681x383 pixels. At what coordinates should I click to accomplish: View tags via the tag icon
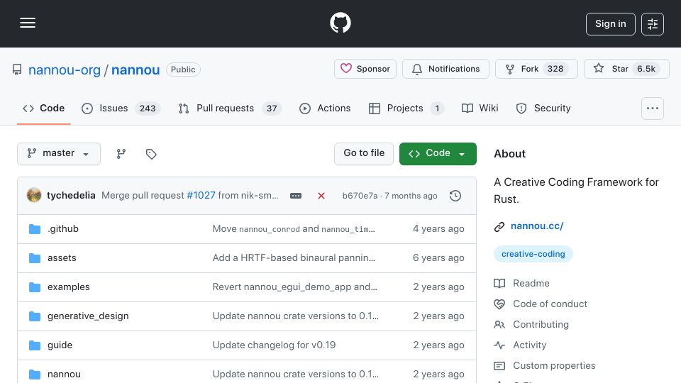click(150, 154)
